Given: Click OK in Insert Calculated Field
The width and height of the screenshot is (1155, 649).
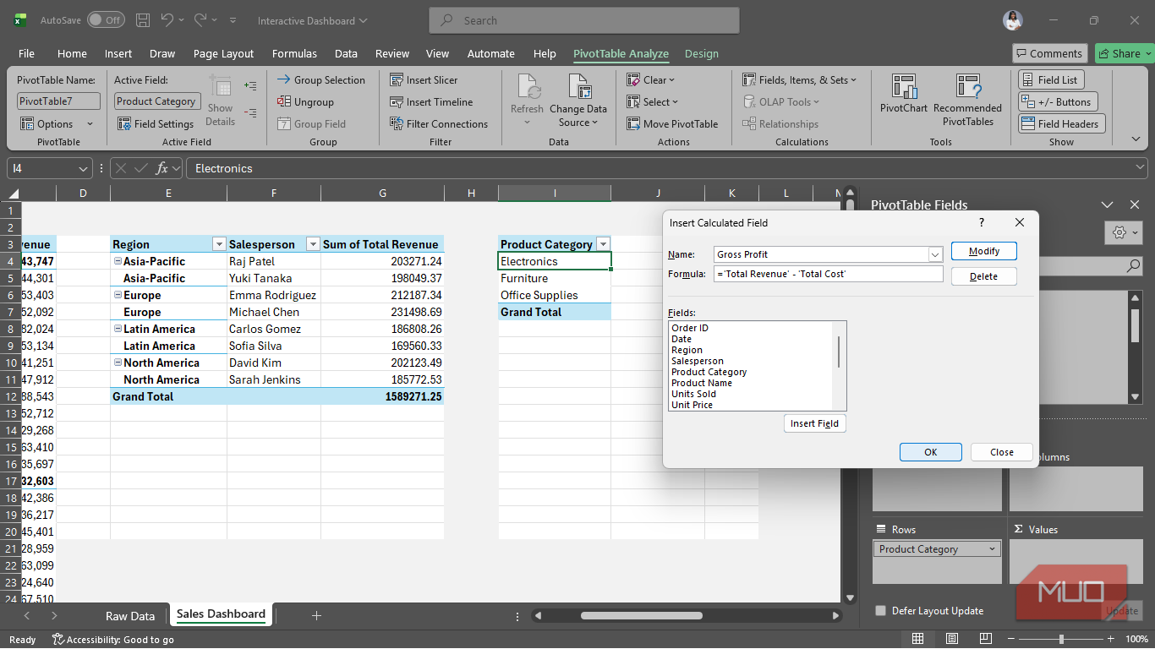Looking at the screenshot, I should coord(931,452).
